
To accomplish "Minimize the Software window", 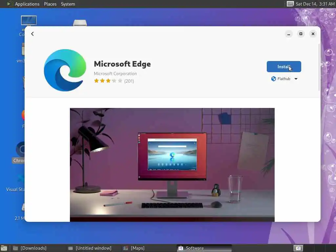I will (289, 34).
